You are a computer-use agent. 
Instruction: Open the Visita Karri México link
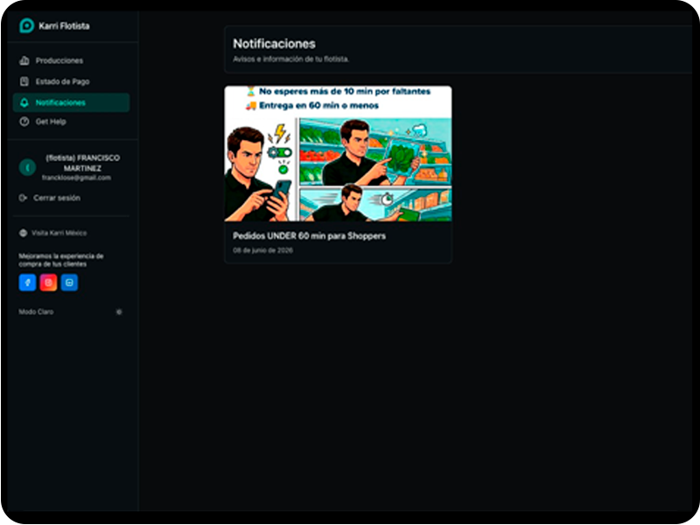59,233
